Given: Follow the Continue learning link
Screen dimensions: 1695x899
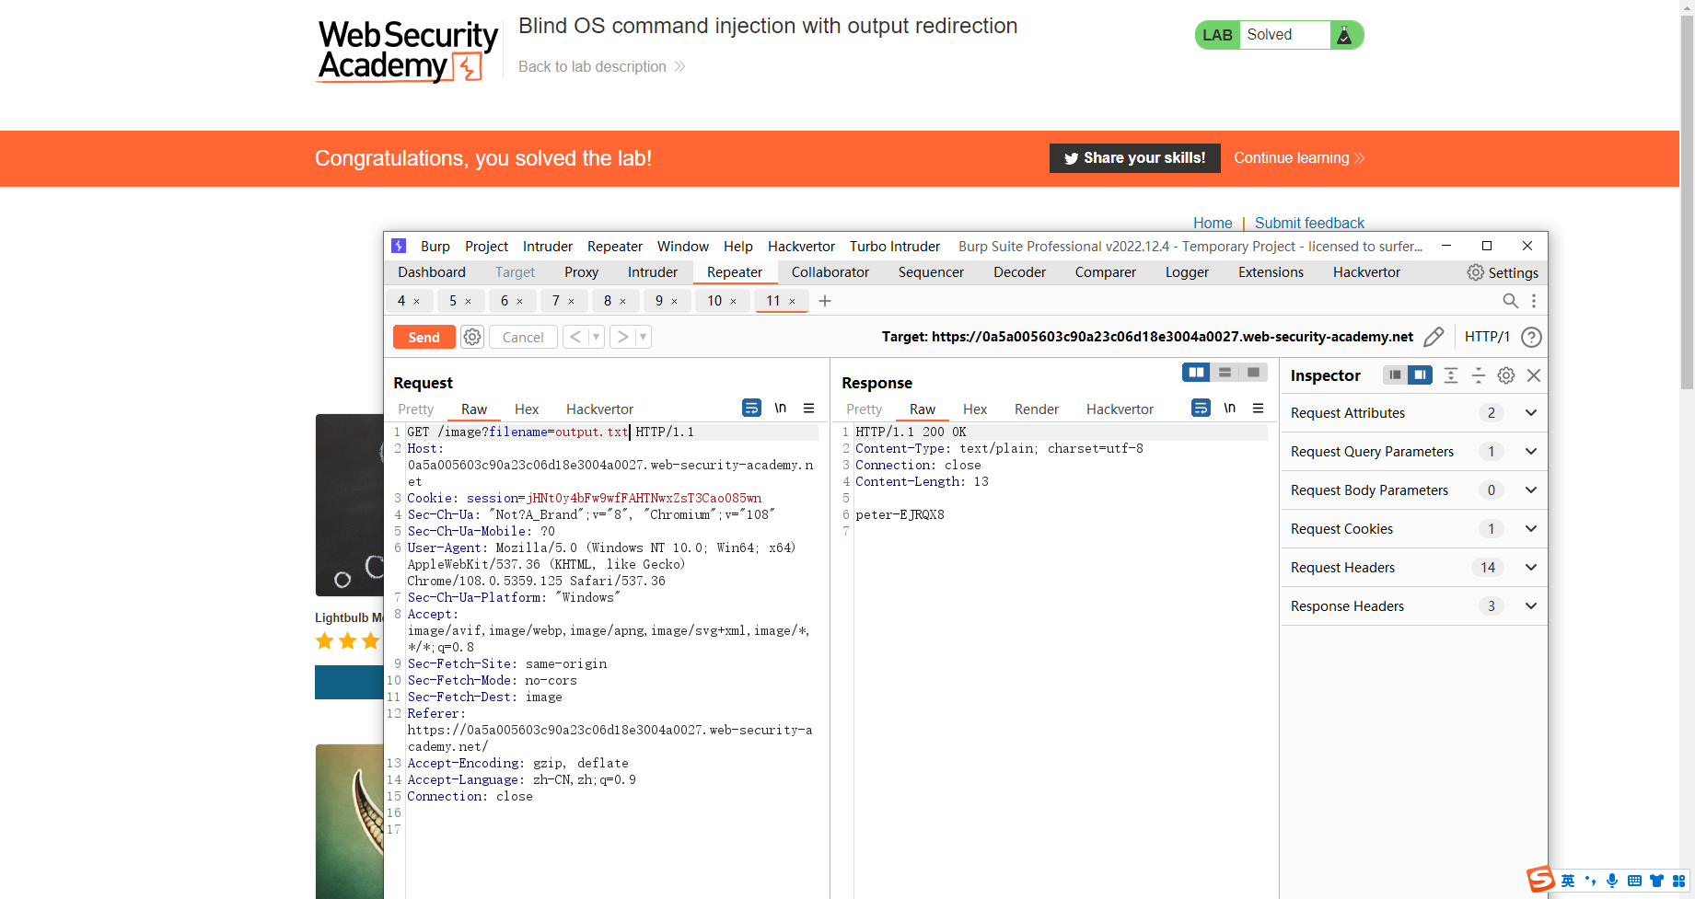Looking at the screenshot, I should pos(1298,158).
